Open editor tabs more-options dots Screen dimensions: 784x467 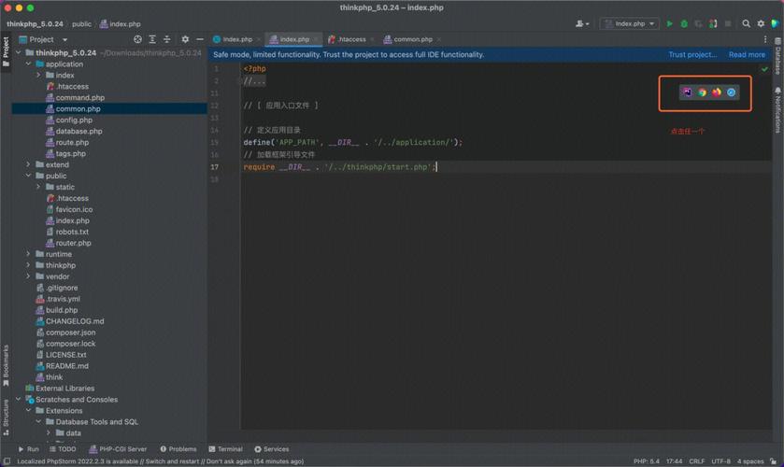[x=764, y=39]
